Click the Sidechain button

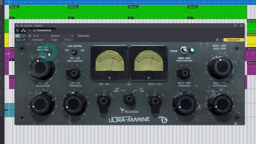(84, 36)
